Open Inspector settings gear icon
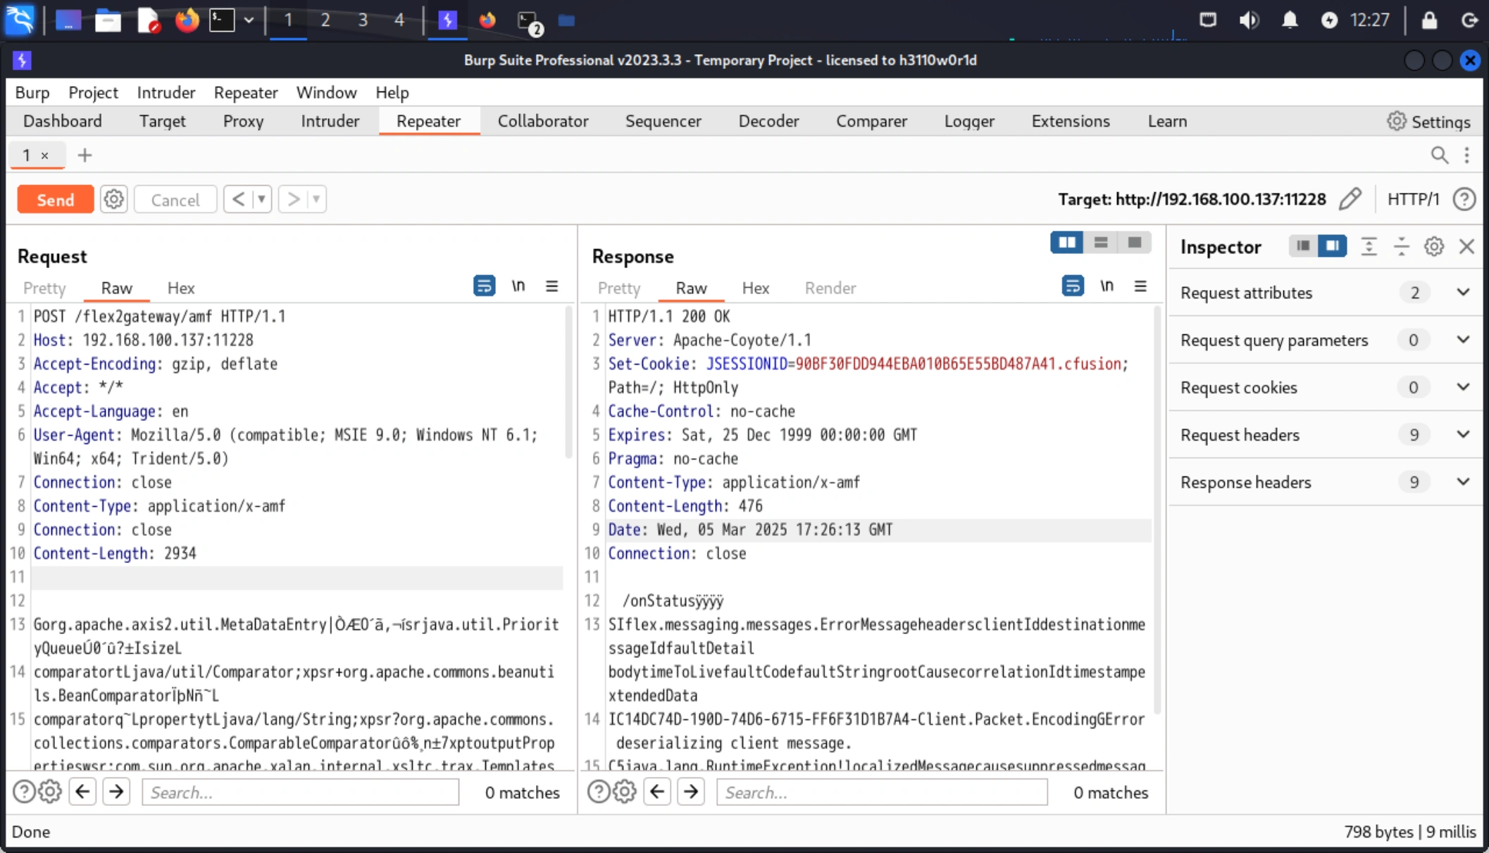Image resolution: width=1489 pixels, height=853 pixels. (x=1433, y=246)
